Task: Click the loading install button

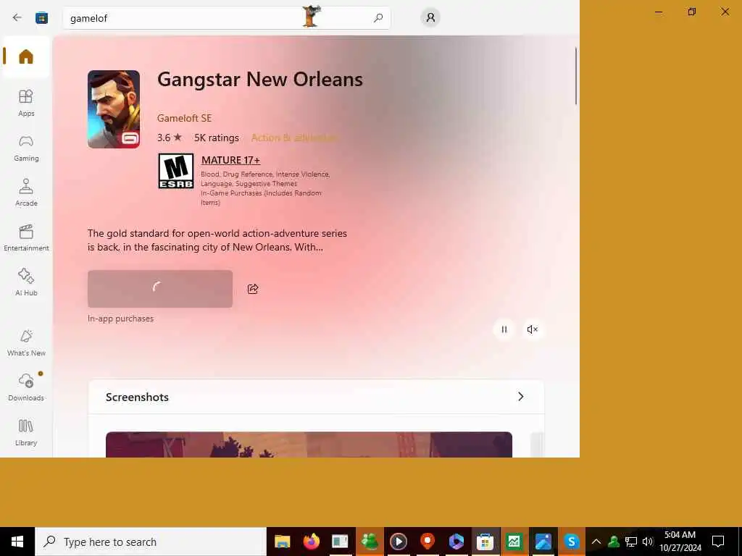Action: (x=160, y=289)
